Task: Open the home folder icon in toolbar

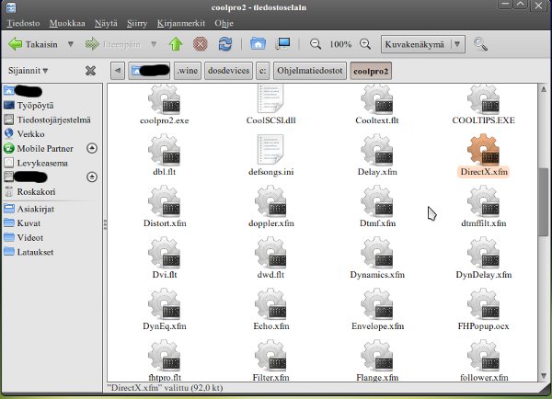Action: [x=258, y=44]
